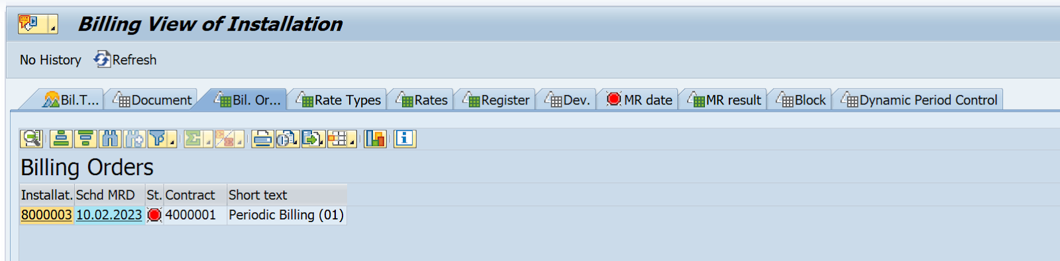This screenshot has width=1060, height=261.
Task: Click the scheduled MRD date 10.02.2023
Action: (109, 215)
